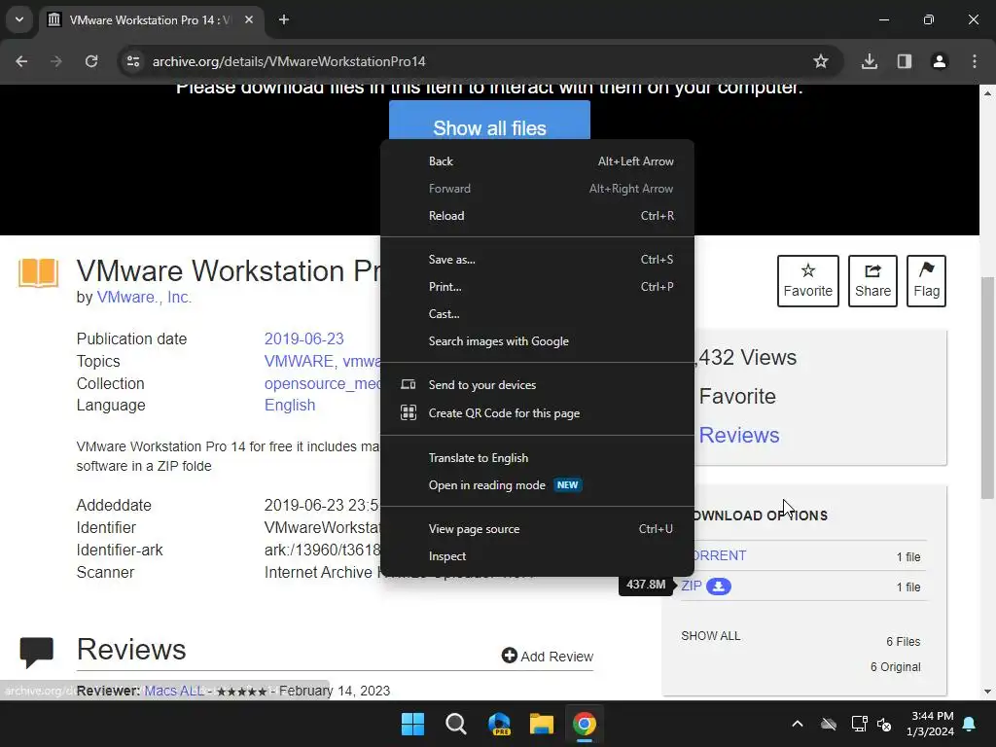Open Chrome profile avatar icon
The image size is (996, 747).
coord(940,61)
